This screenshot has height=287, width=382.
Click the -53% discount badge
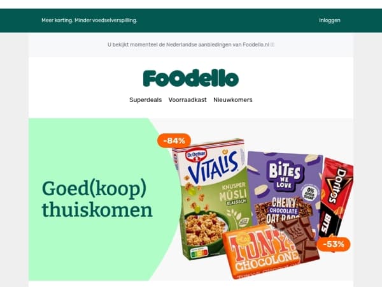(334, 244)
